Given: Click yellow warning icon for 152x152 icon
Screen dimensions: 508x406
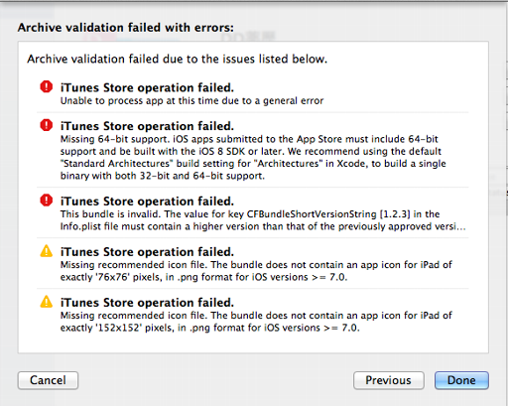Looking at the screenshot, I should [x=47, y=302].
